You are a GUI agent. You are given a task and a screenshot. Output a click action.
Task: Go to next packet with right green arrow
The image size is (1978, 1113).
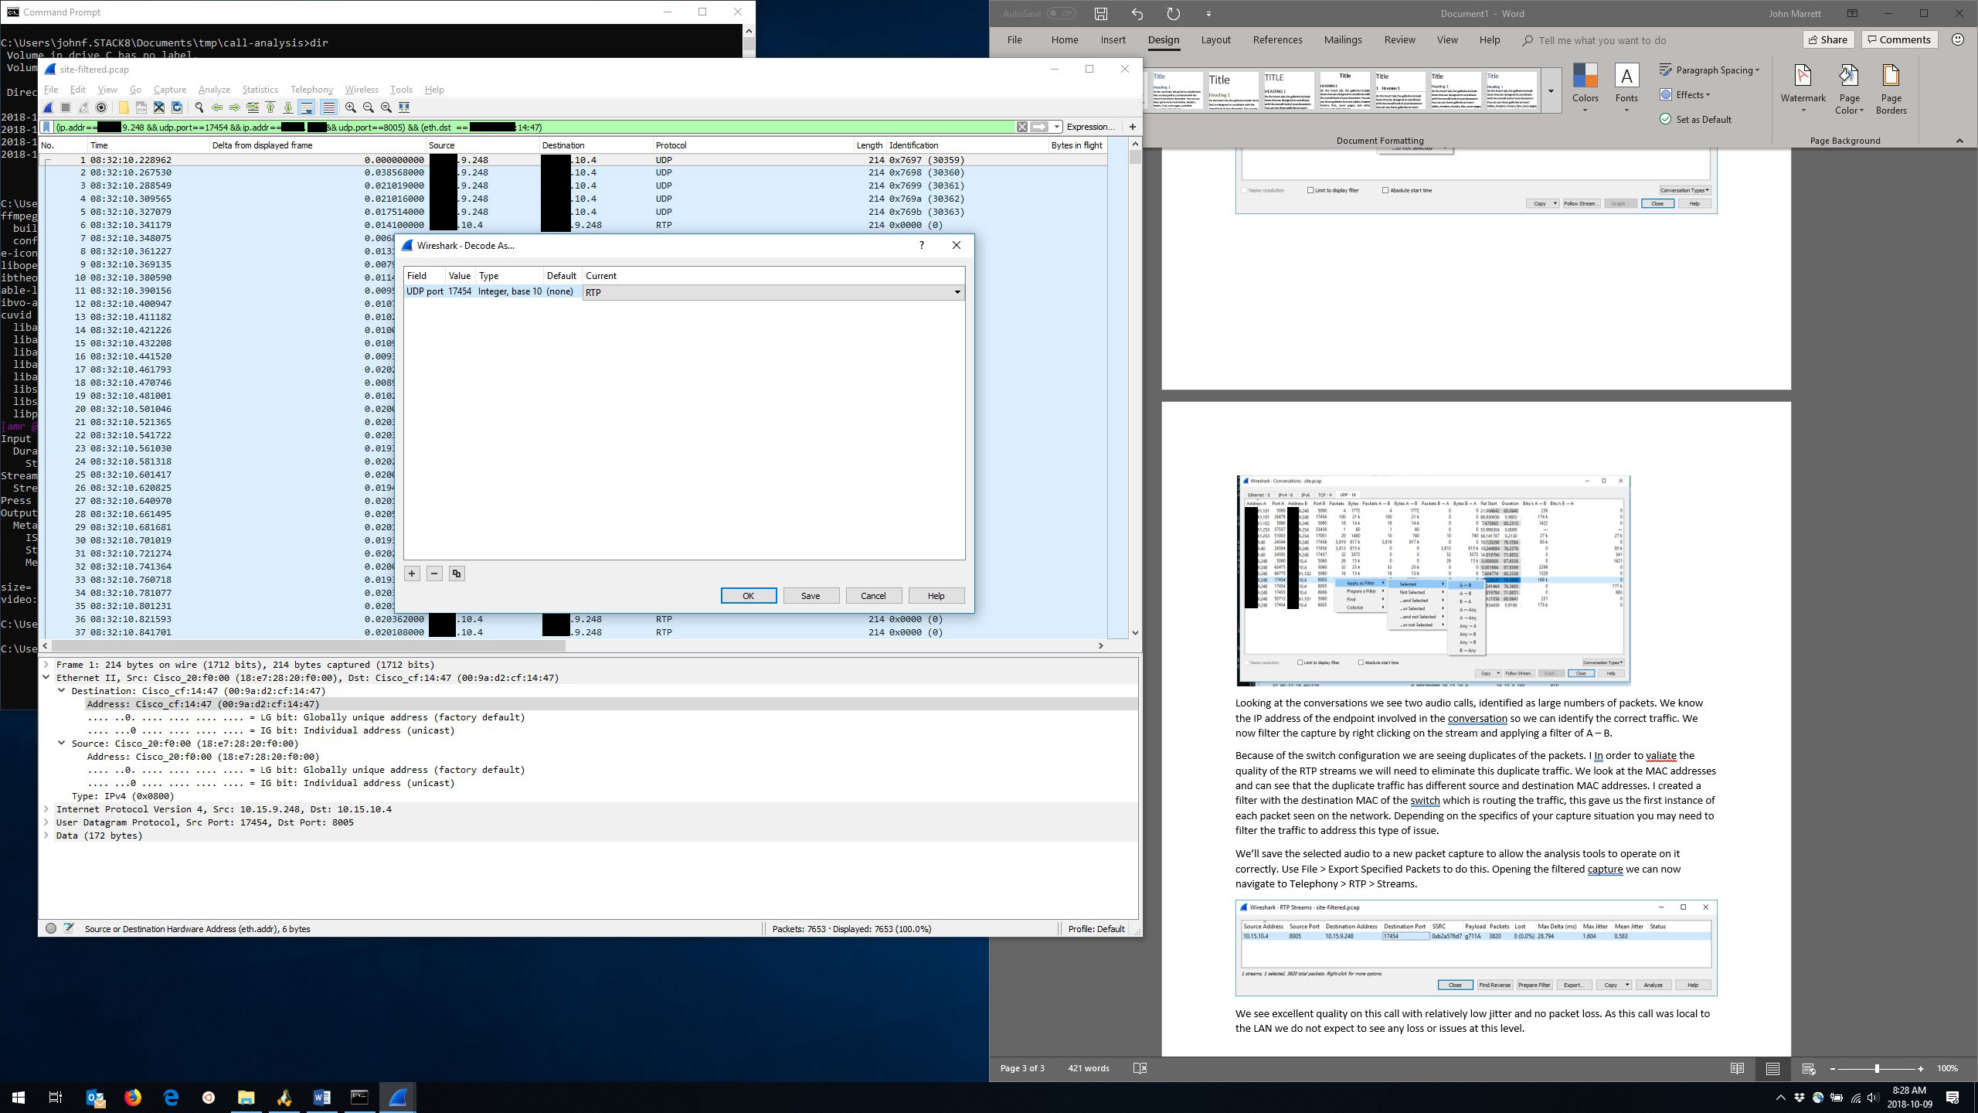(235, 107)
